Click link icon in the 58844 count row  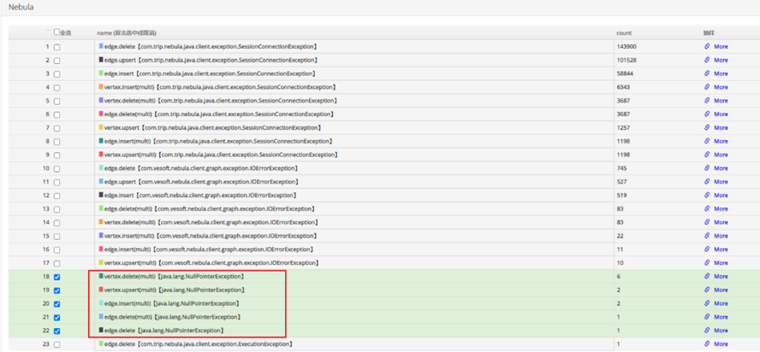coord(707,73)
